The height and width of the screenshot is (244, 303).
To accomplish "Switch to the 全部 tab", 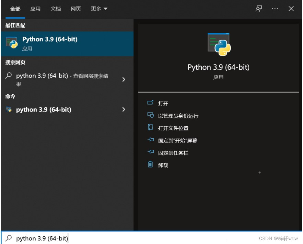I will [x=15, y=9].
